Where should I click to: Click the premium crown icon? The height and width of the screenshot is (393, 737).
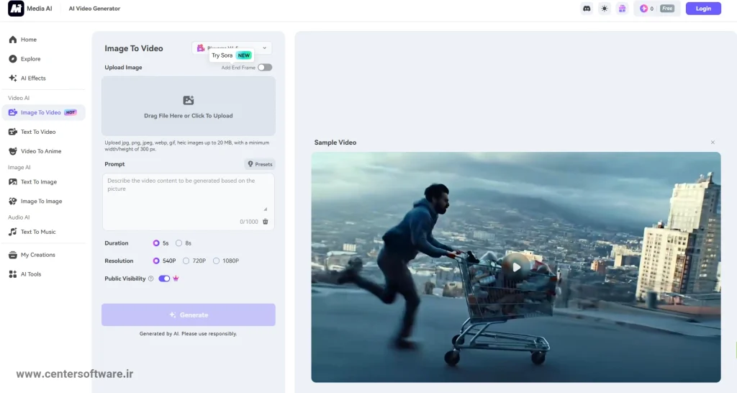coord(176,279)
